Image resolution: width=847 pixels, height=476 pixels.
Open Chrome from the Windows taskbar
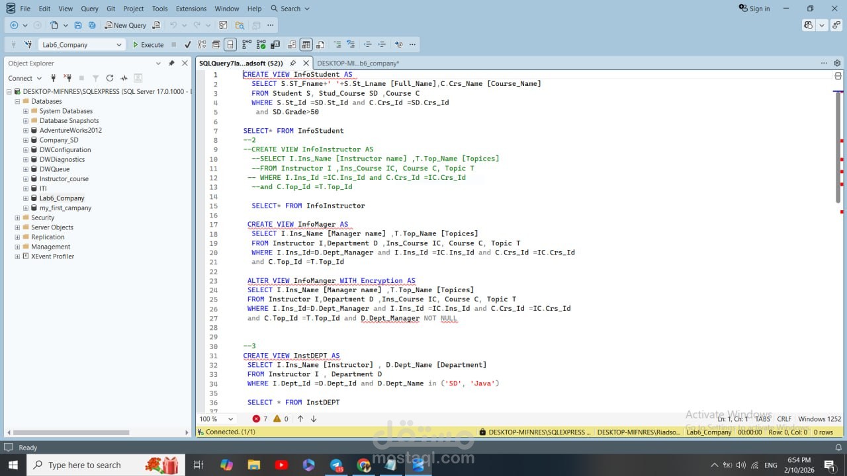click(x=363, y=465)
